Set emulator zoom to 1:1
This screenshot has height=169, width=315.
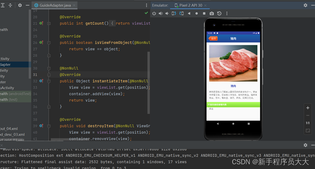coord(308,123)
